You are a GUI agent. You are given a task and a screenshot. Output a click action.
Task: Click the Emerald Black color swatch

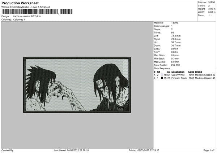162,78
